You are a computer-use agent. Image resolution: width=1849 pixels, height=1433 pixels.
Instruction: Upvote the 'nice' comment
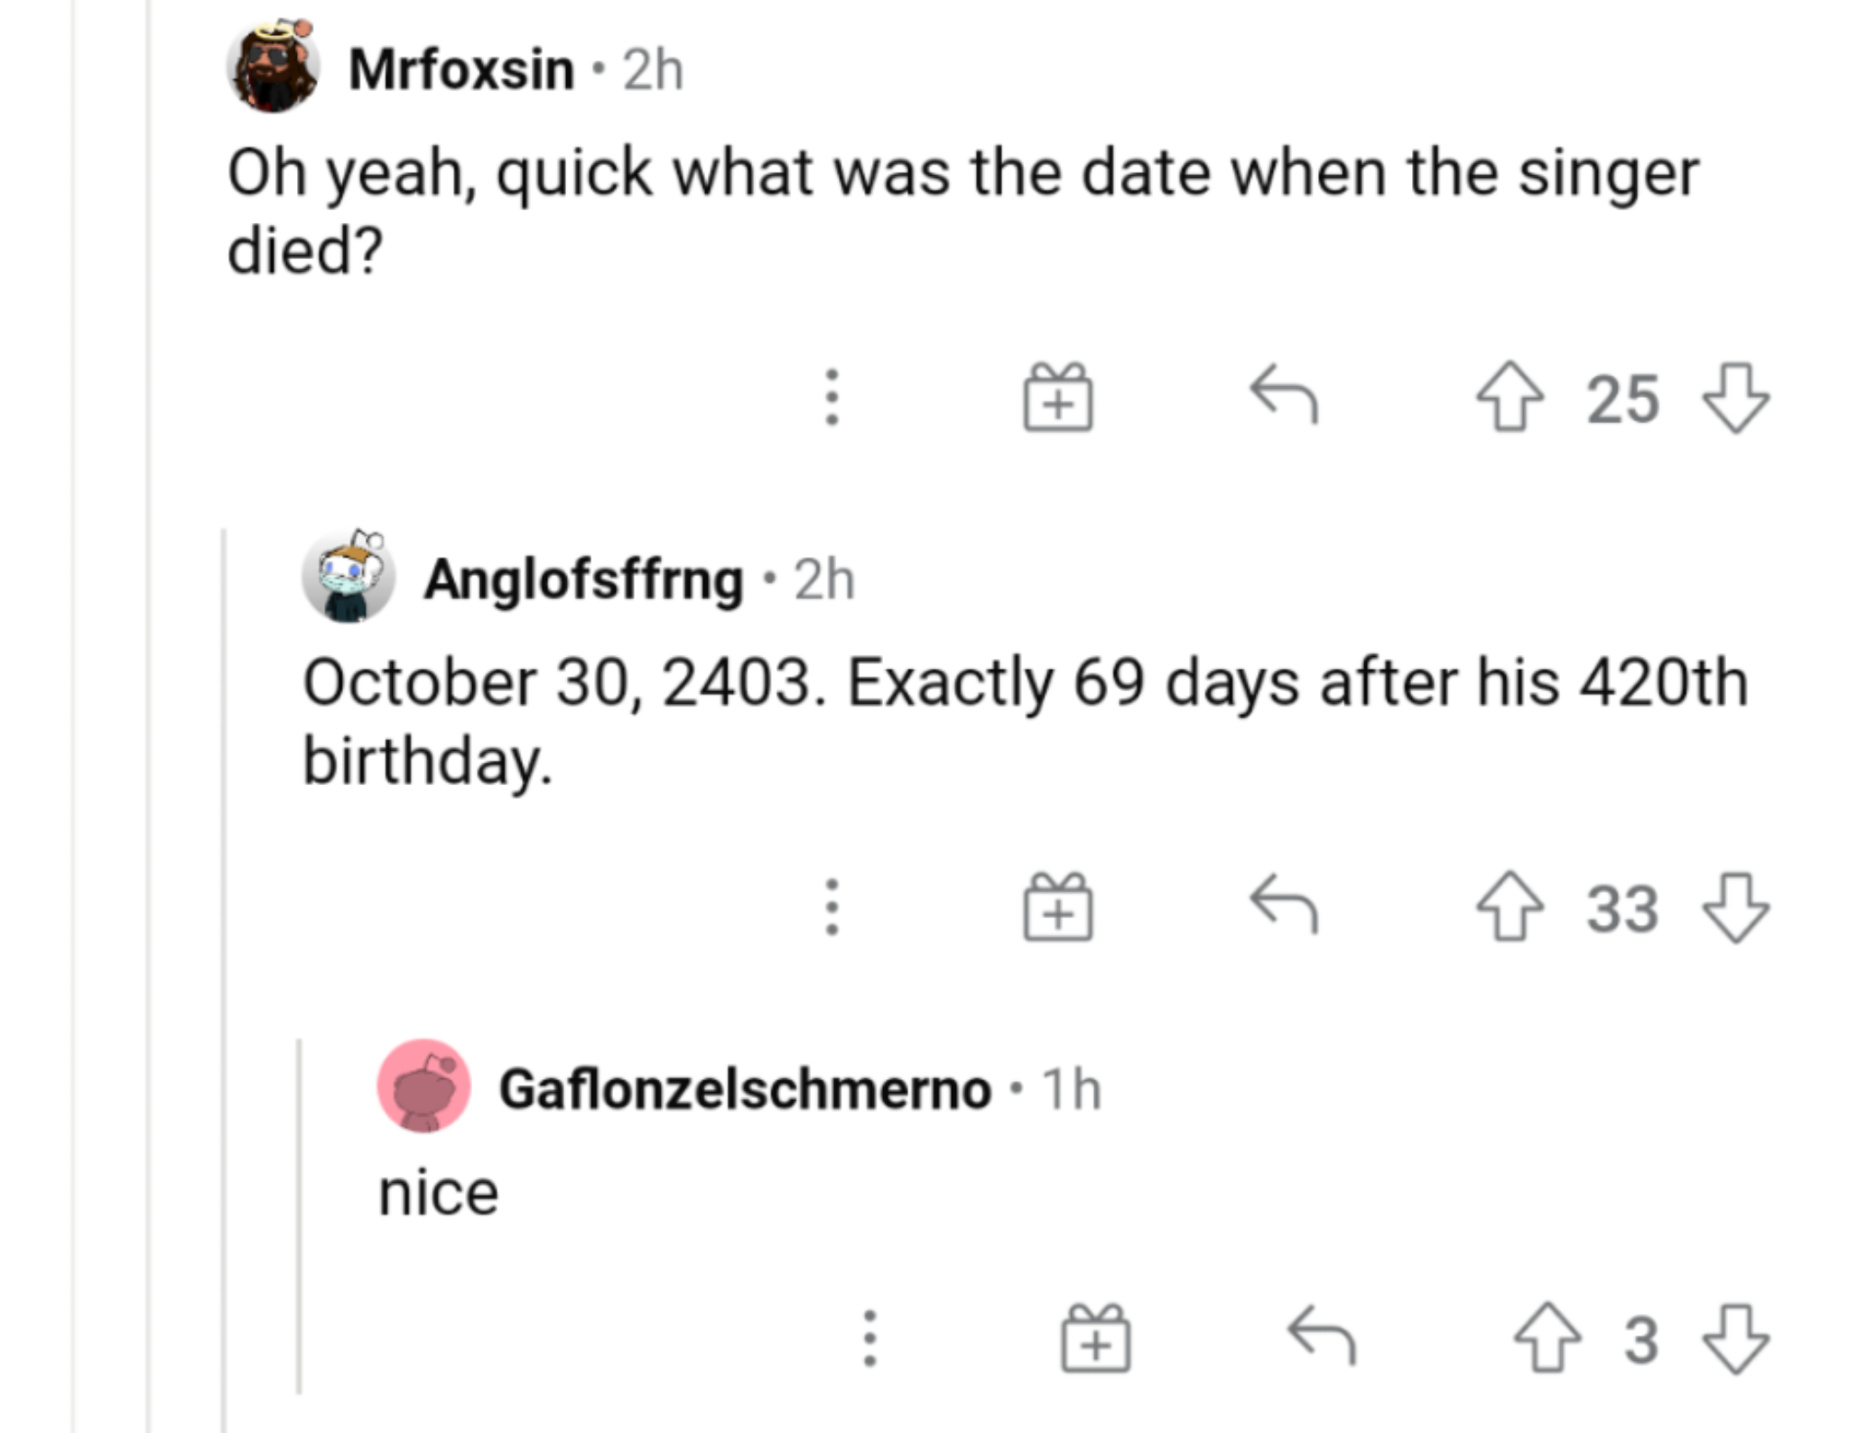1547,1338
